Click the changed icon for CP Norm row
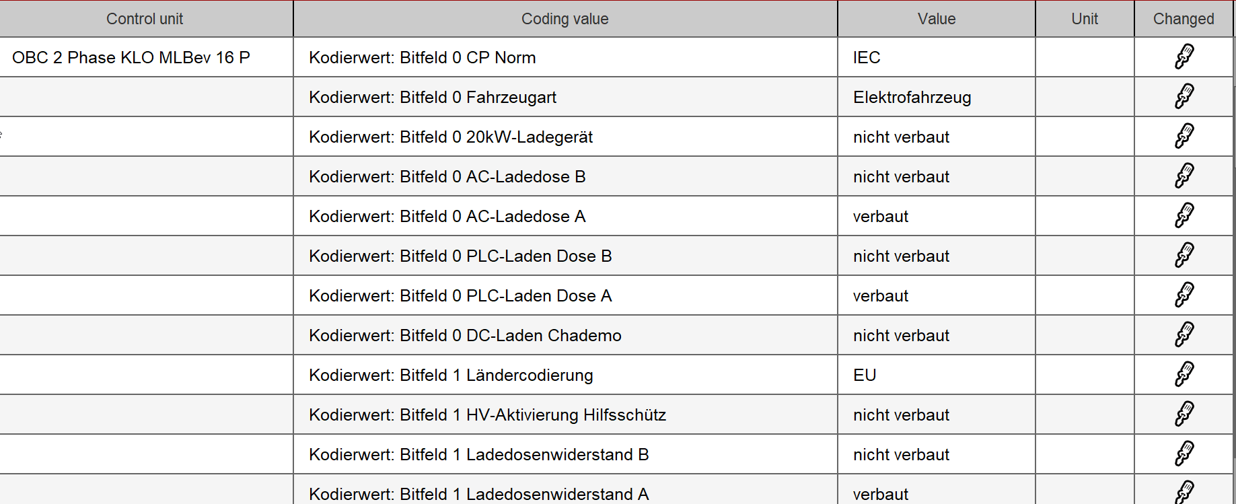The height and width of the screenshot is (504, 1236). click(x=1184, y=57)
